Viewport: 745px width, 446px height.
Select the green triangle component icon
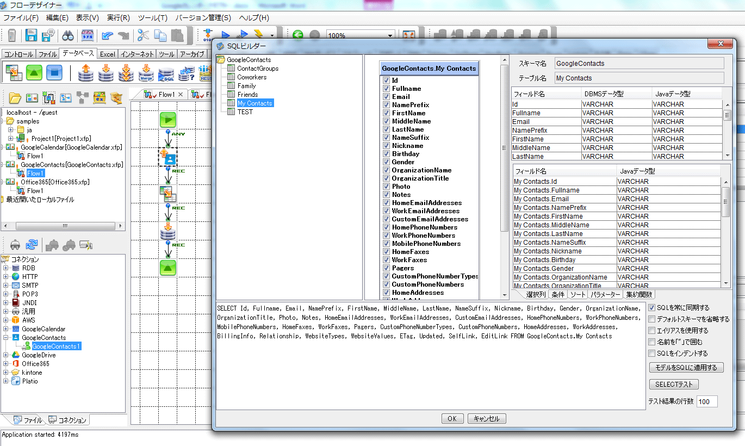(x=34, y=72)
